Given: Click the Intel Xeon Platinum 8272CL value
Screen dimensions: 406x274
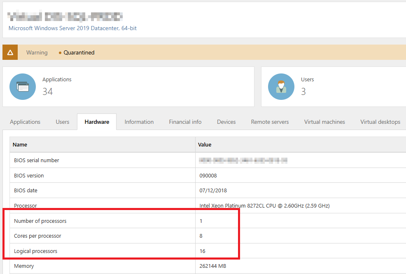Looking at the screenshot, I should (x=264, y=206).
